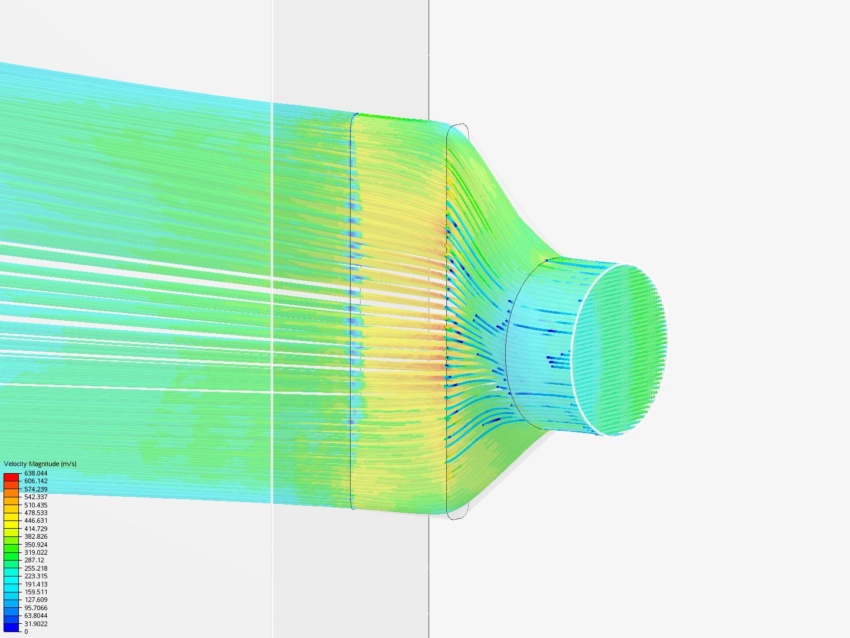The width and height of the screenshot is (850, 638).
Task: Click the 191.413 legend label
Action: (35, 584)
